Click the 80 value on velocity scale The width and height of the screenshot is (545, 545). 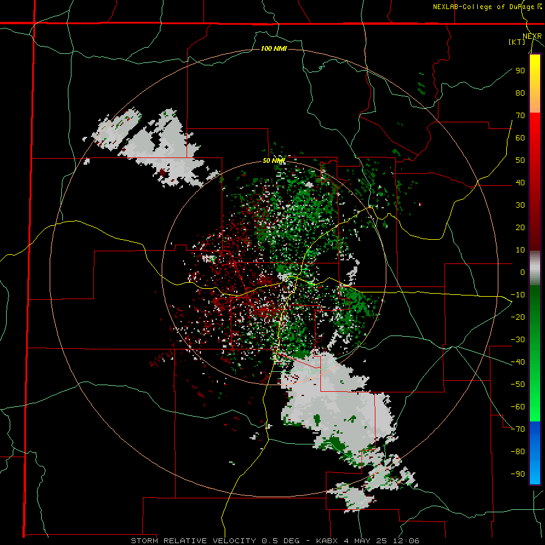coord(520,93)
